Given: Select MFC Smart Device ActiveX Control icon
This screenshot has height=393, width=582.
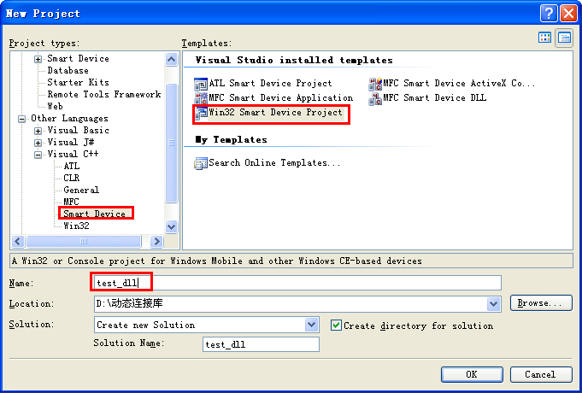Looking at the screenshot, I should (x=375, y=85).
